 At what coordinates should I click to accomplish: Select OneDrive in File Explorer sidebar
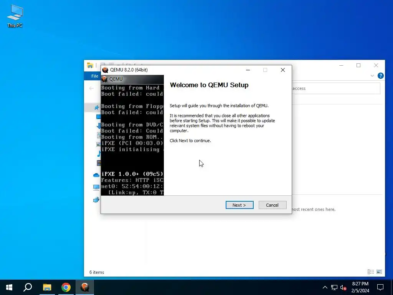(x=96, y=175)
